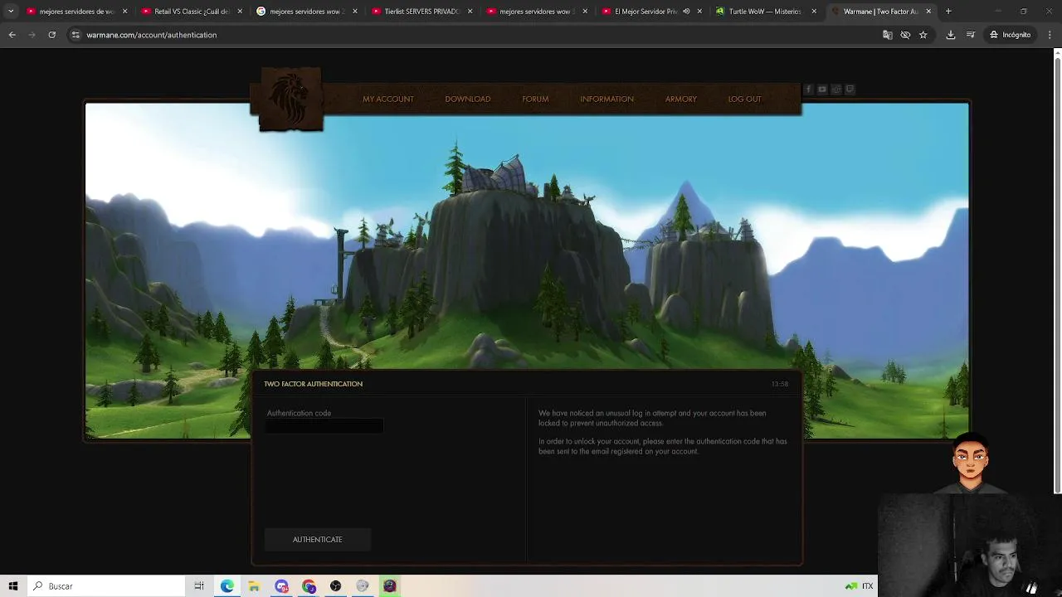Screen dimensions: 1062x597
Task: Close the 'Retail VS Classic' tab
Action: [x=239, y=12]
